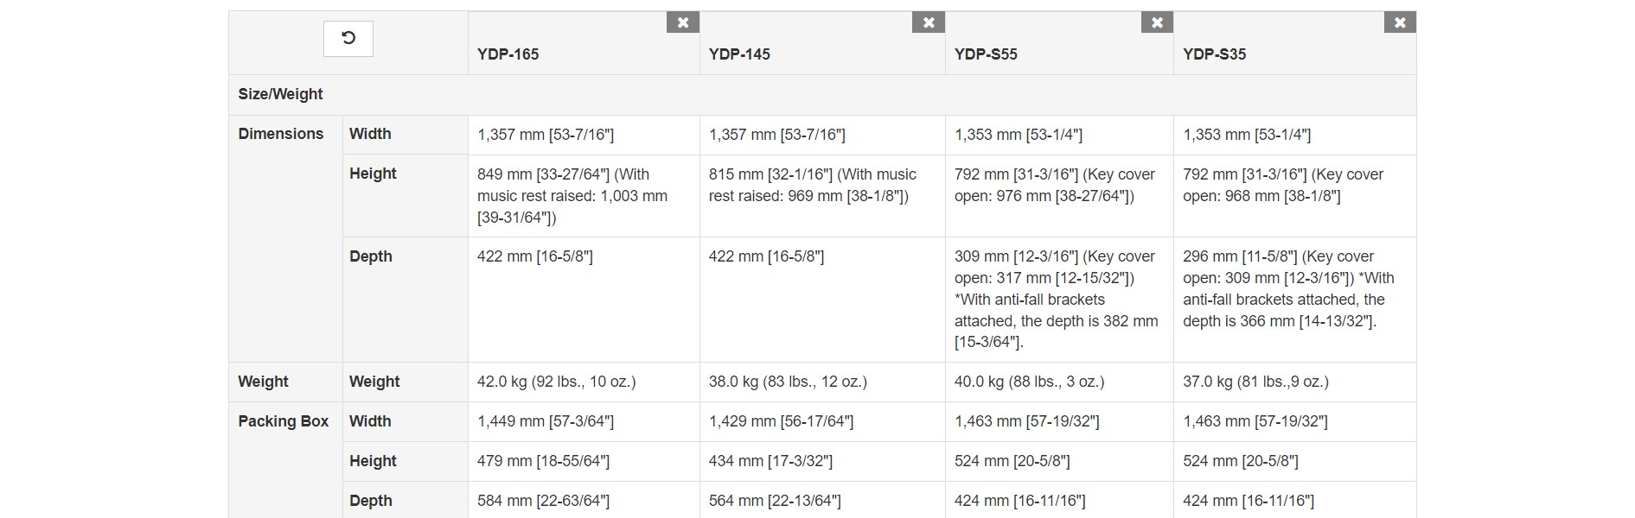Click the YDP-S35 width 1,353 mm cell
1635x518 pixels.
coord(1294,135)
